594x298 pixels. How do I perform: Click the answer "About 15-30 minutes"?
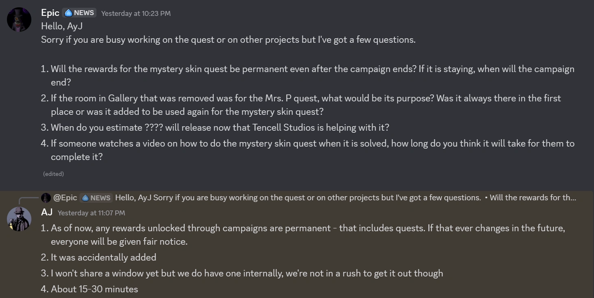(94, 289)
